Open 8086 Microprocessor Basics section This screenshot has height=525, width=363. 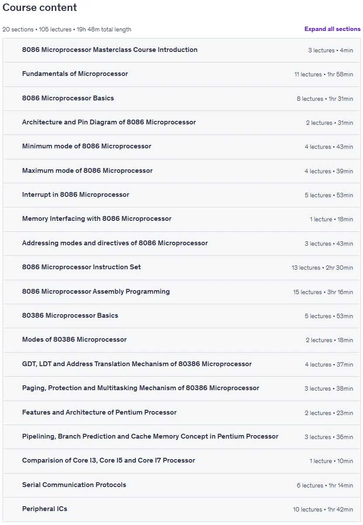click(x=182, y=99)
